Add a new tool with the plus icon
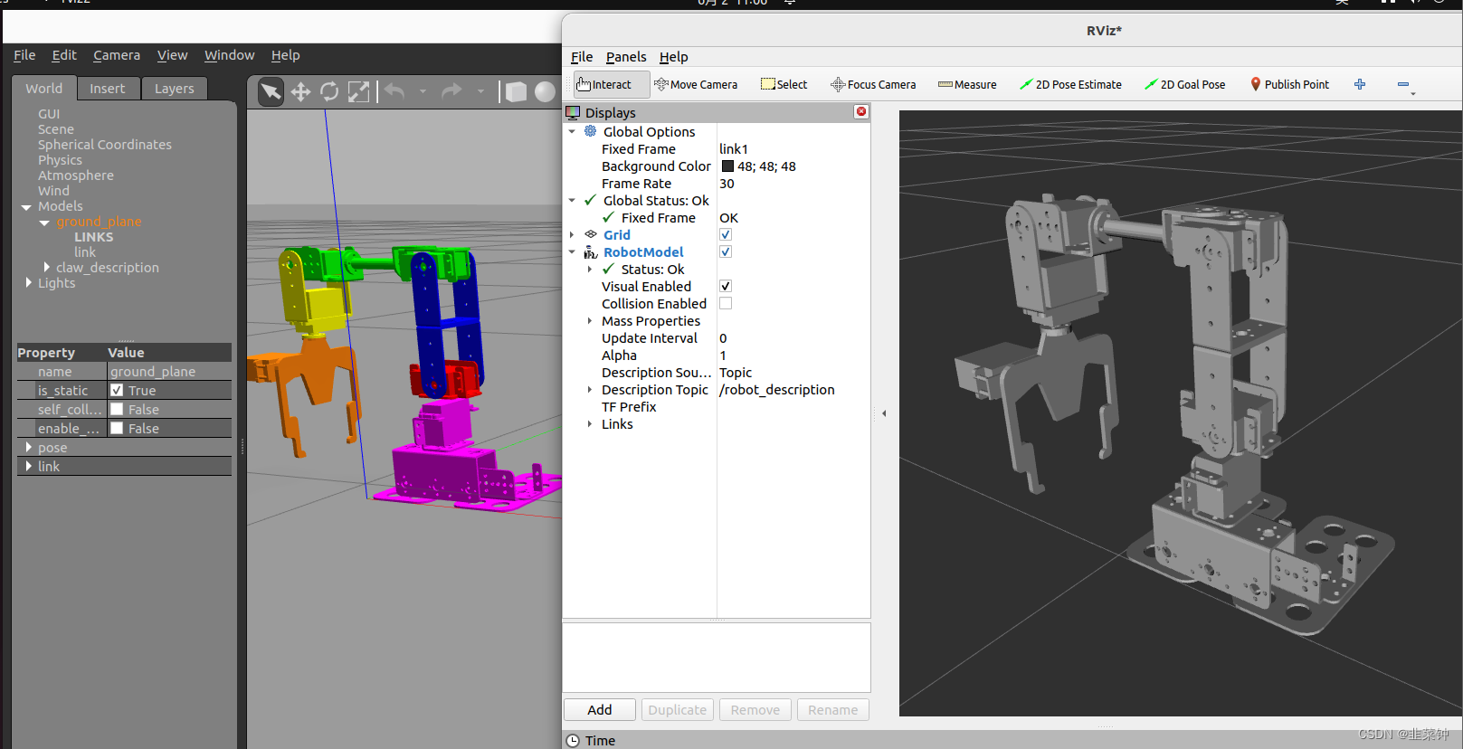This screenshot has width=1463, height=749. [1360, 84]
